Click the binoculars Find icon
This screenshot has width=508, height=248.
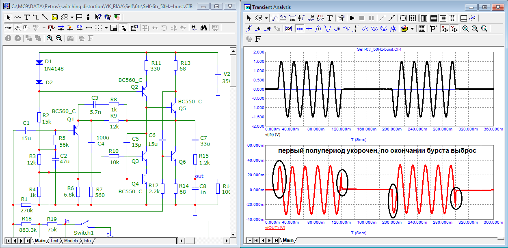[x=204, y=28]
